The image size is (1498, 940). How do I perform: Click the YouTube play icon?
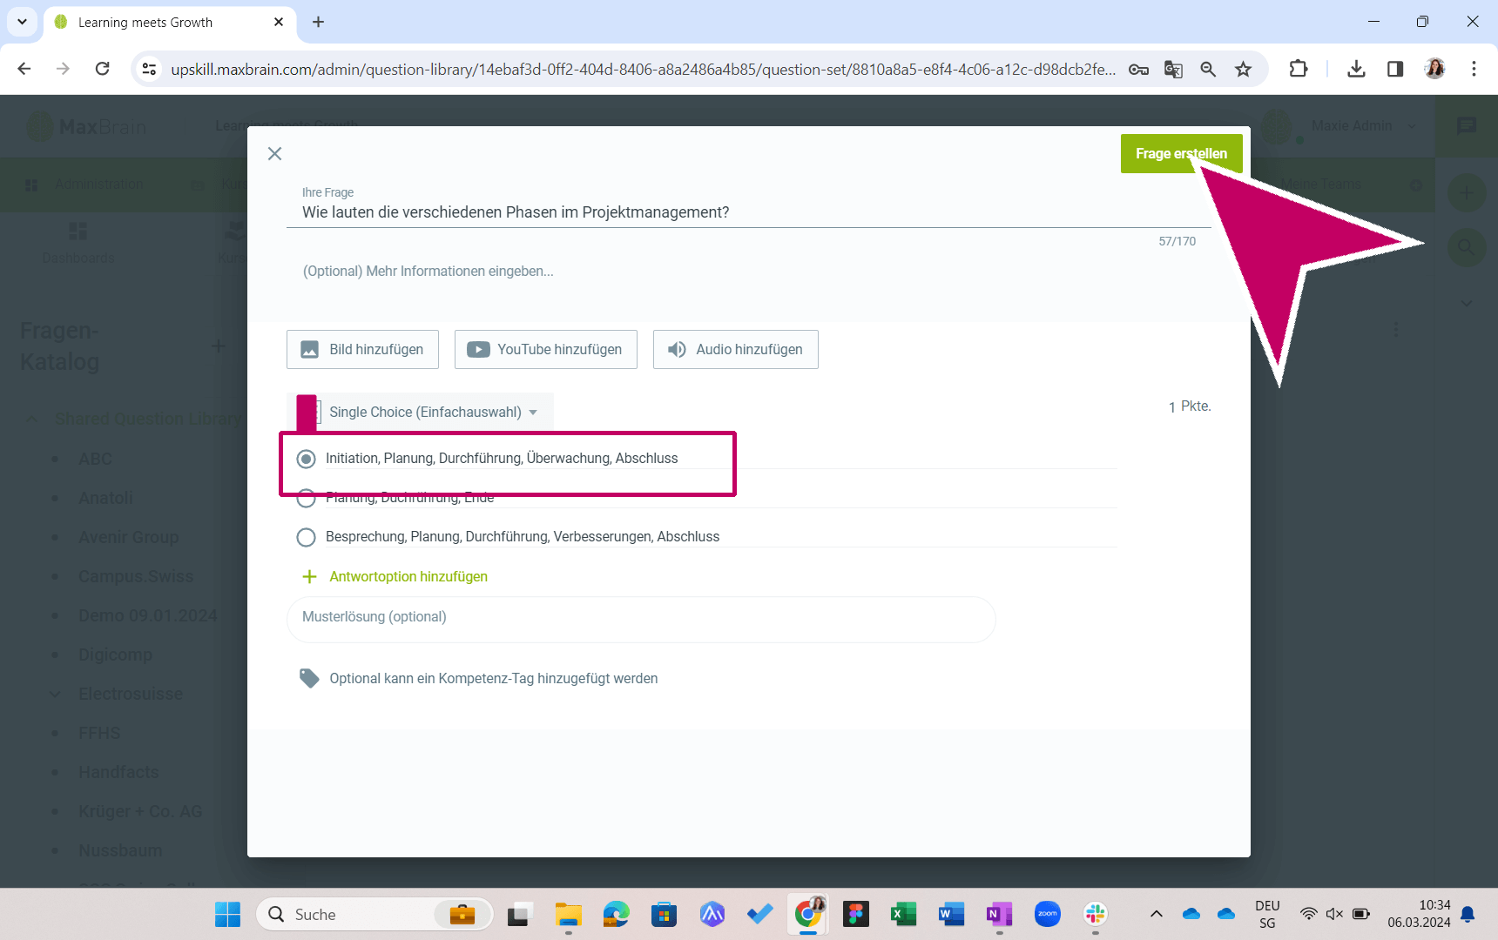478,349
